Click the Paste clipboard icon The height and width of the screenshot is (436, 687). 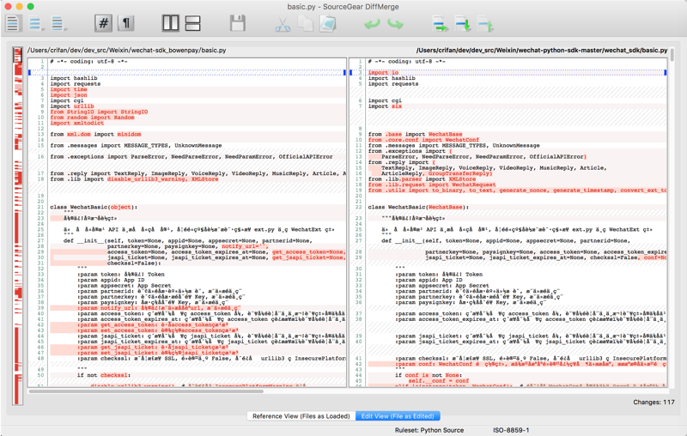point(328,24)
